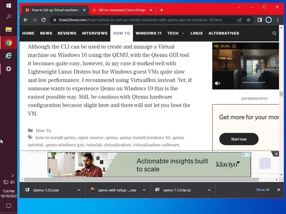Follow the 'how to install qemu' tag
Screen dimensions: 286x214
(56, 138)
